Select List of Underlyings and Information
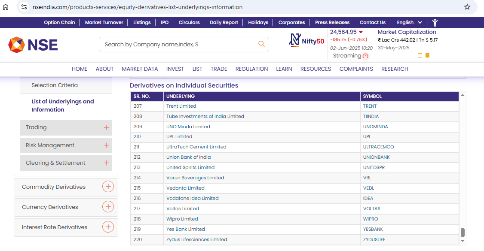Screen dimensions: 484x251 (63, 105)
